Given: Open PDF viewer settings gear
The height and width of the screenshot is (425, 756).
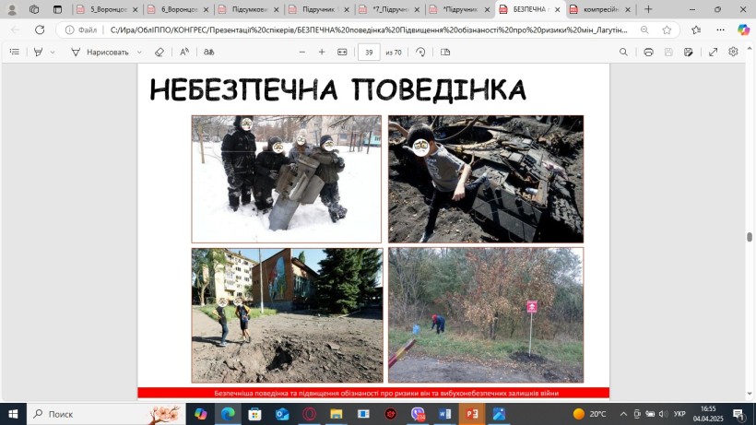Looking at the screenshot, I should [x=733, y=52].
